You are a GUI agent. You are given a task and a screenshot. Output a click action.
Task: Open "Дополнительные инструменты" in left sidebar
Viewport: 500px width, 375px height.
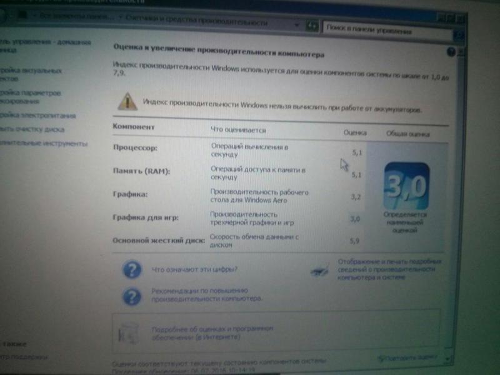(x=42, y=144)
